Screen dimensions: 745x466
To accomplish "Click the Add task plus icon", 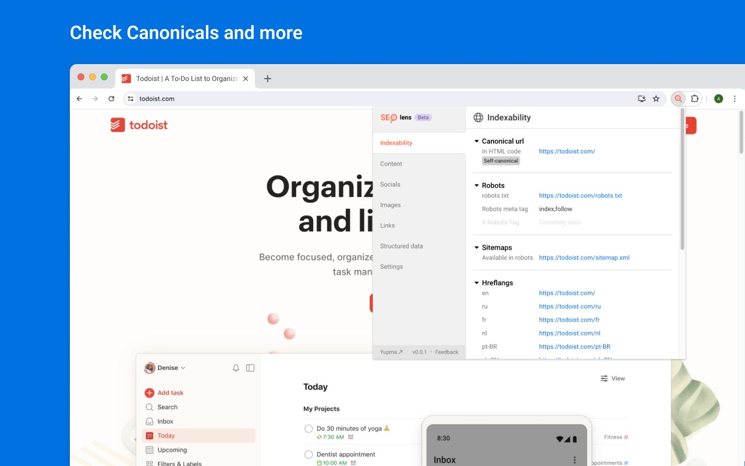I will click(x=150, y=393).
